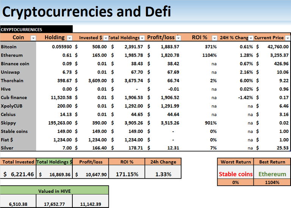Open the Invested $ column filter dropdown
The width and height of the screenshot is (291, 208).
tap(106, 38)
